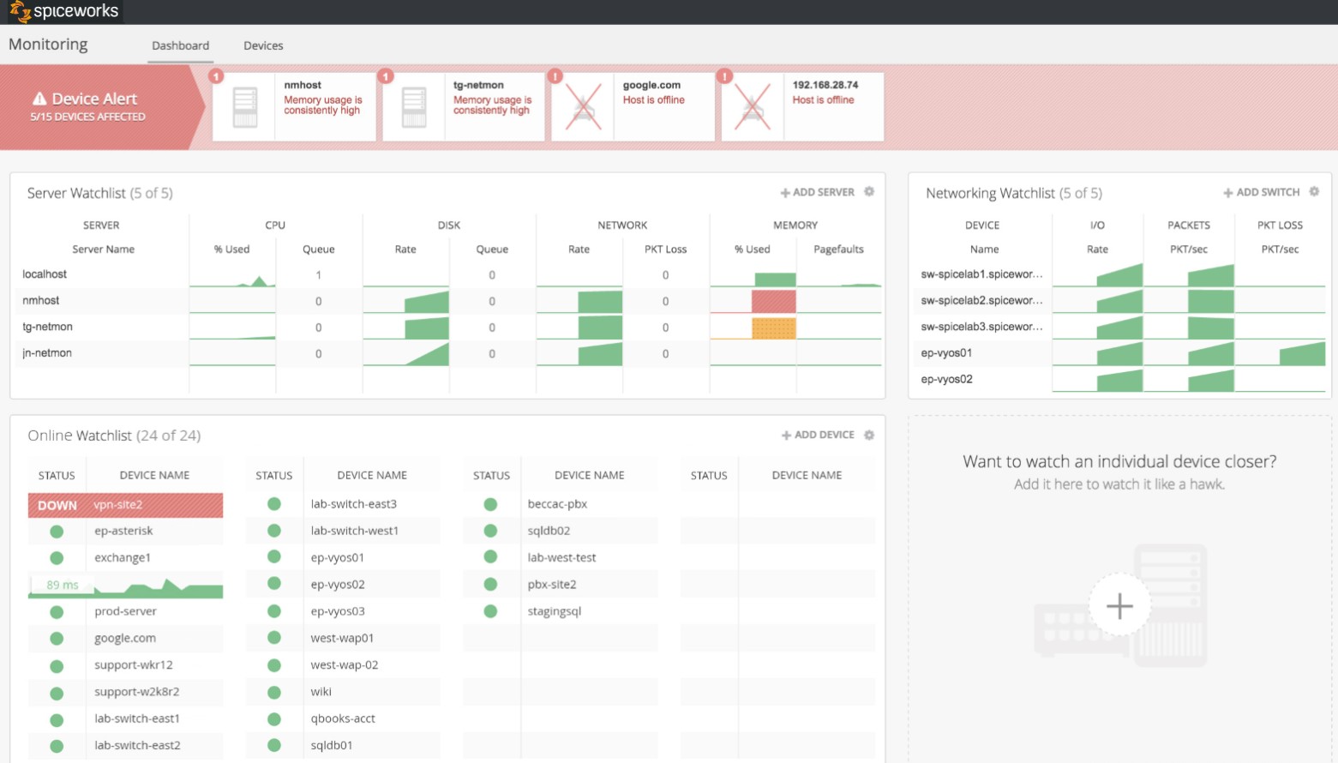Click the offline icon for 192.168.28.74
This screenshot has height=763, width=1338.
[752, 105]
